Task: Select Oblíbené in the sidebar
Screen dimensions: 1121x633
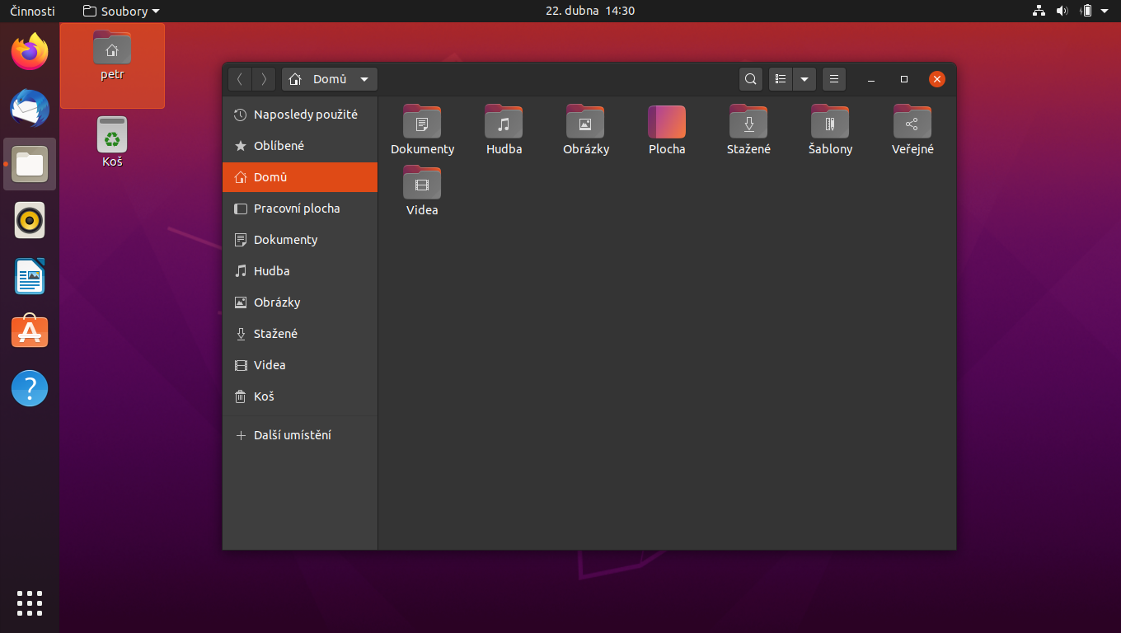Action: pos(300,146)
